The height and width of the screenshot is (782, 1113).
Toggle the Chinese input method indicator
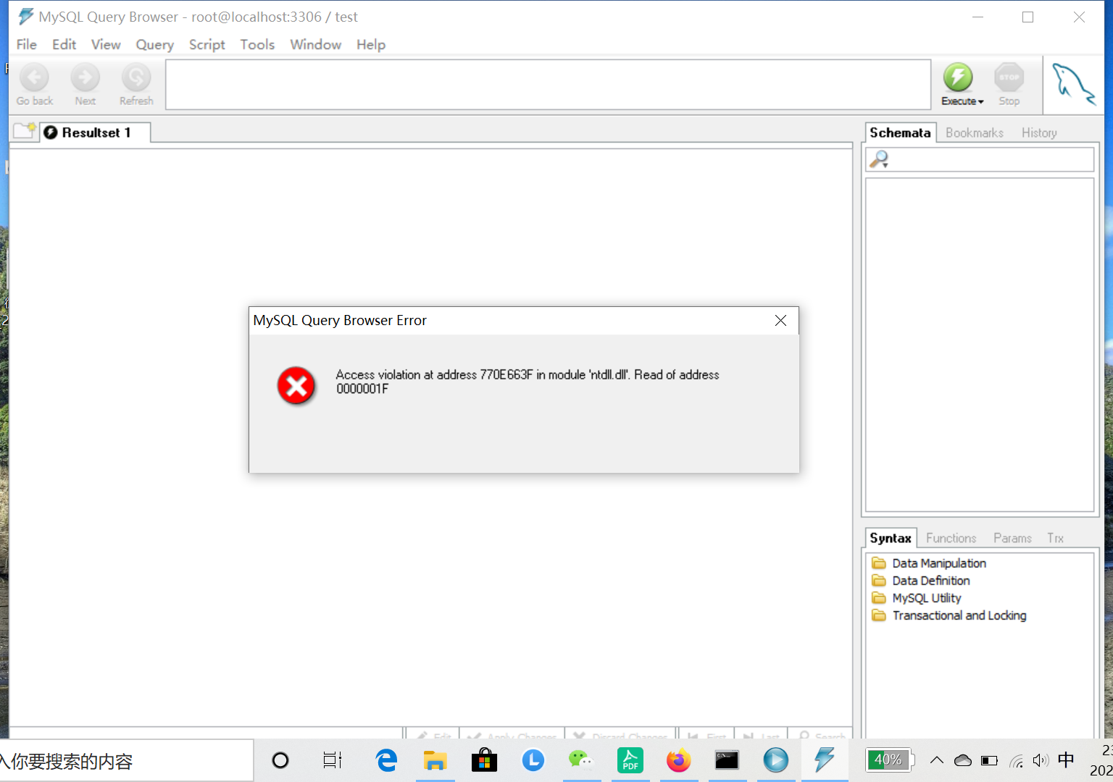point(1066,760)
